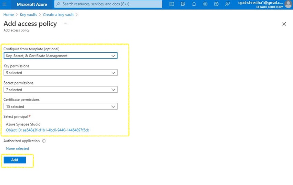Expand the Certificate permissions dropdown
The height and width of the screenshot is (185, 293).
click(x=61, y=106)
